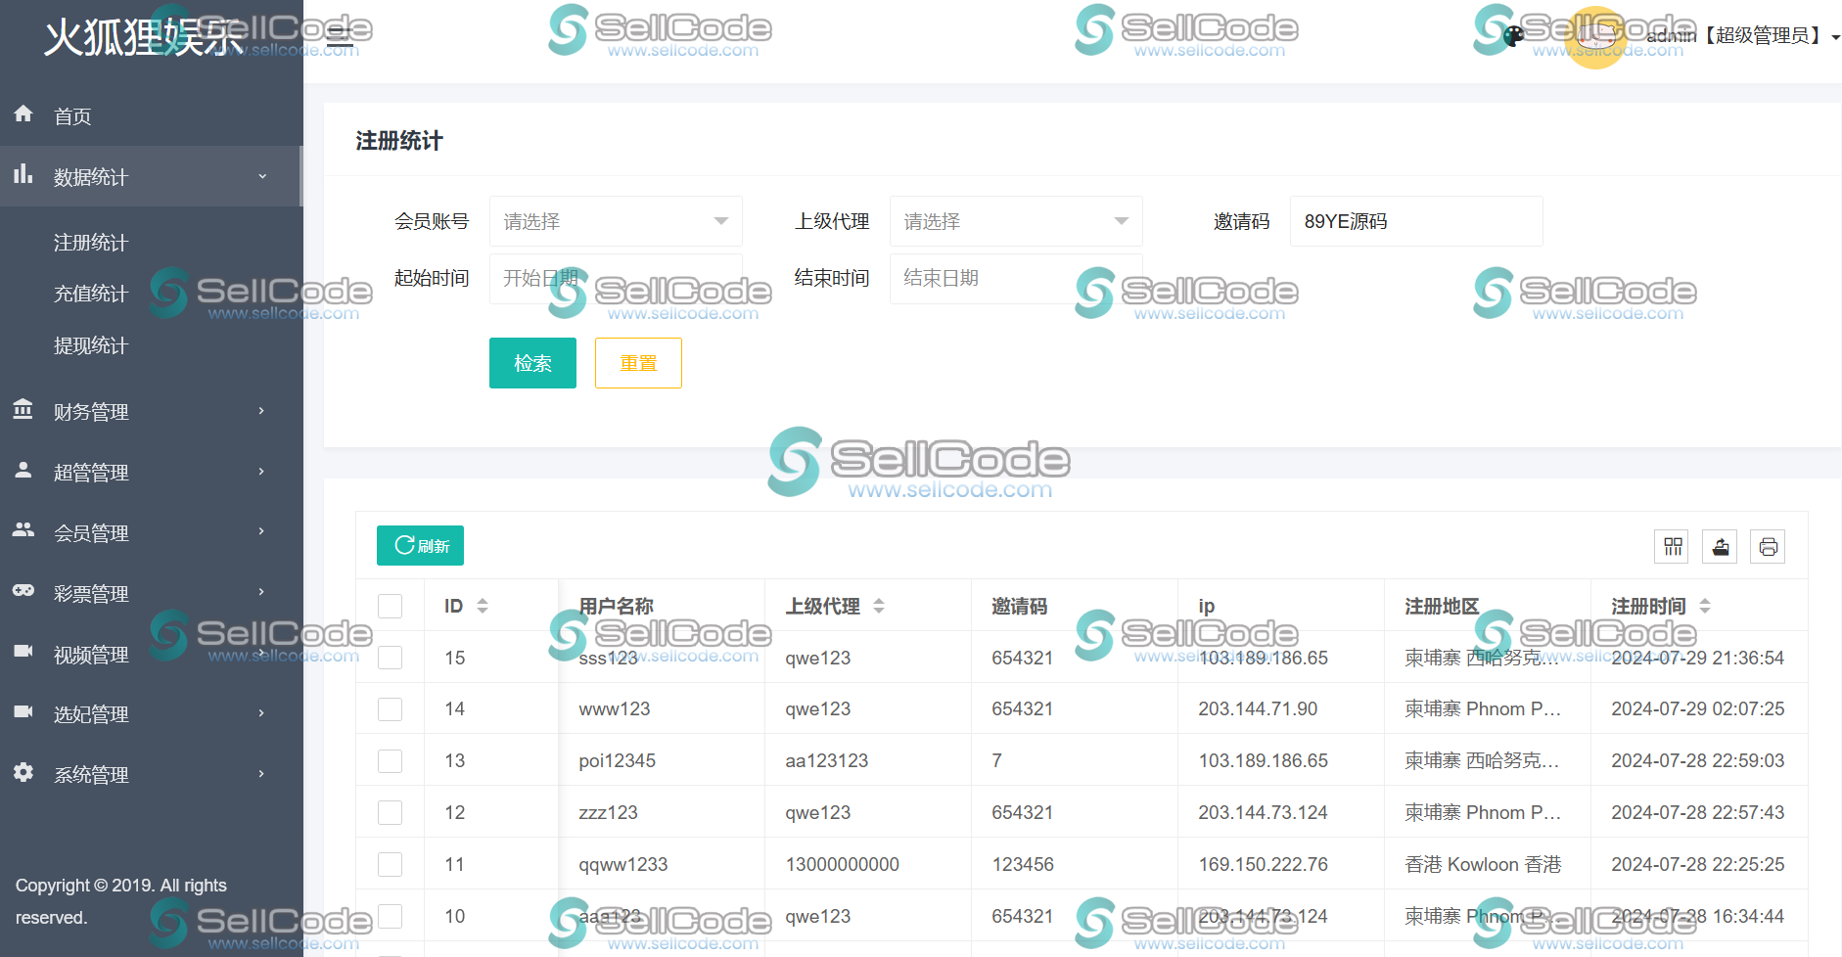Click the 结束日期 date field
1842x957 pixels.
[1016, 278]
